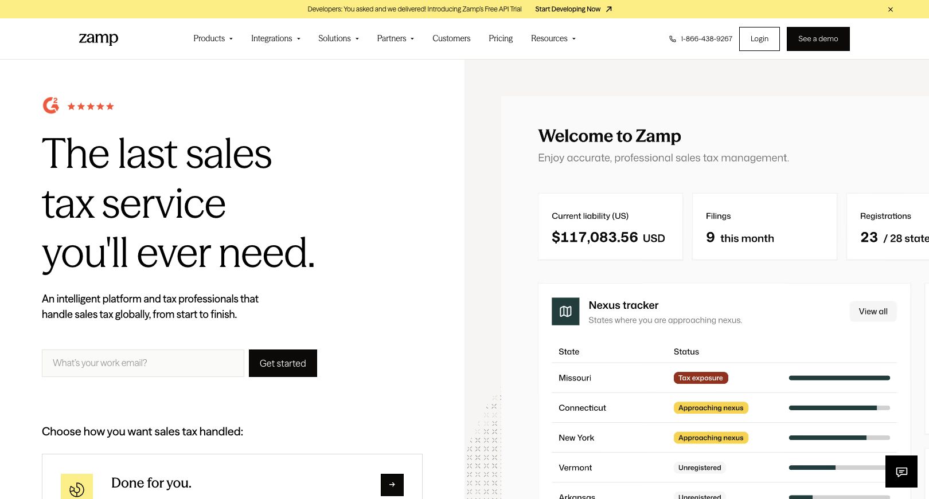This screenshot has width=929, height=499.
Task: Click the phone icon beside 1-866-438-9267
Action: [673, 39]
